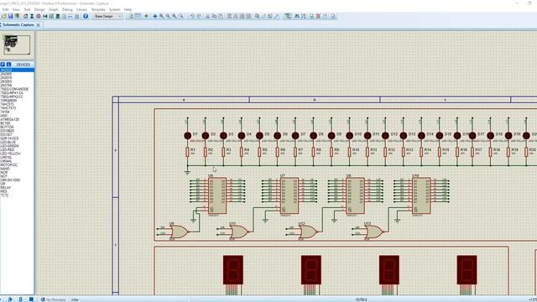This screenshot has height=302, width=537.
Task: Select the first 7-segment display on the schematic
Action: (x=233, y=270)
